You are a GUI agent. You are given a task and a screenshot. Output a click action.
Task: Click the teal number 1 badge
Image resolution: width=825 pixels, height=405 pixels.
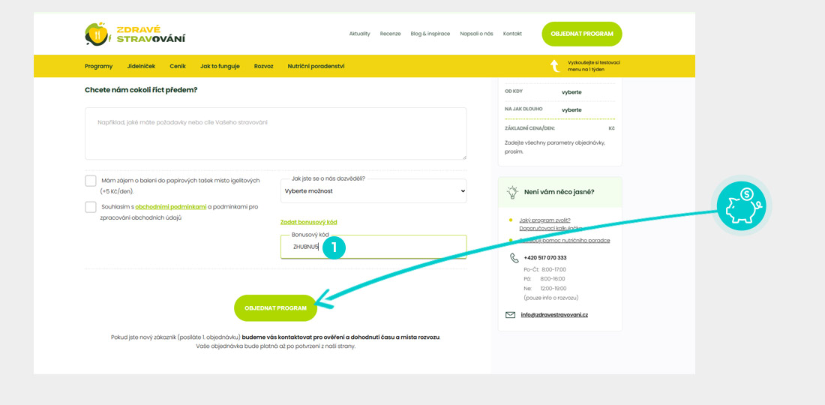(x=334, y=247)
